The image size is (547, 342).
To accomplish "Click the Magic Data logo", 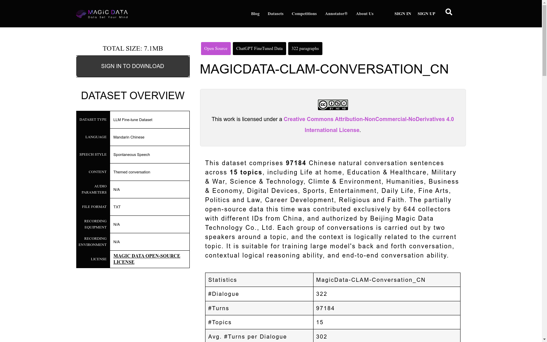I will tap(102, 14).
